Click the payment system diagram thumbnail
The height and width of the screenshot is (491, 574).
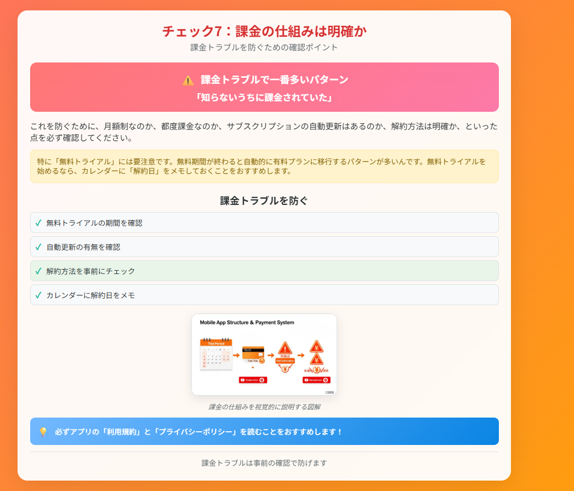tap(265, 354)
